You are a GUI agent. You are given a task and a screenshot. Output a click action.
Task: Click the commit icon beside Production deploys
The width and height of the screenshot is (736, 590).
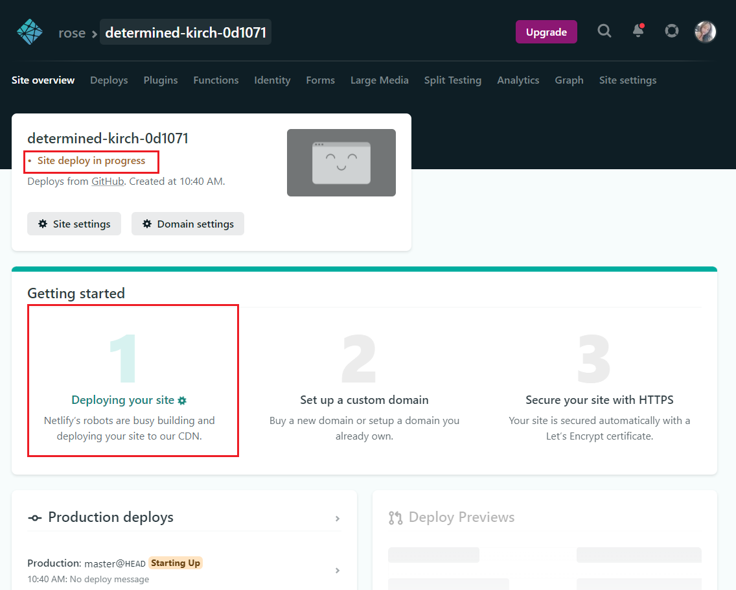[35, 518]
